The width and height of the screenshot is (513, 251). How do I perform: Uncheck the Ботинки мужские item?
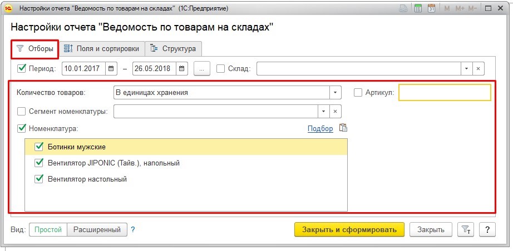coord(39,147)
